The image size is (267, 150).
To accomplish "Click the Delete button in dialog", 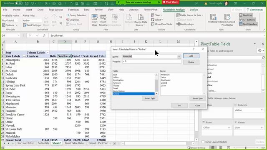I will tap(191, 62).
